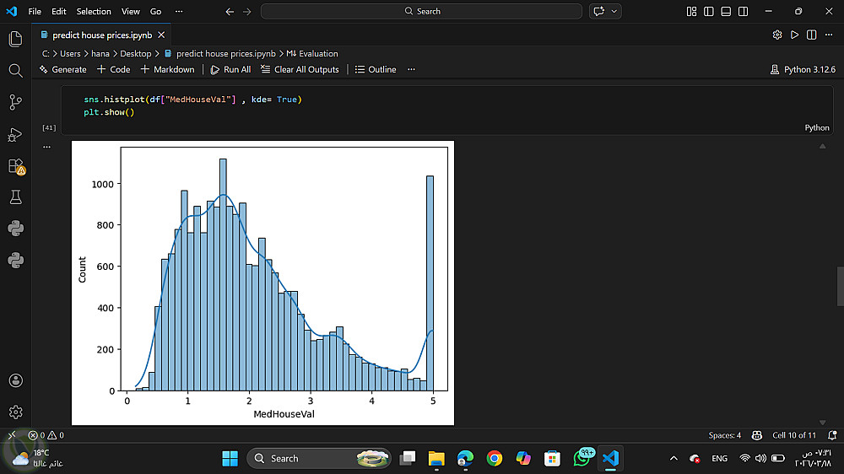The height and width of the screenshot is (474, 844).
Task: Open the Edit menu
Action: (59, 11)
